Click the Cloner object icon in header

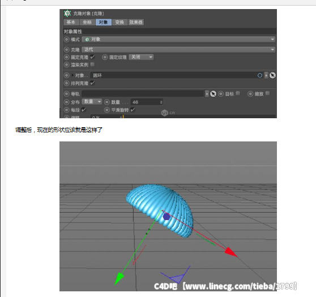click(x=67, y=13)
